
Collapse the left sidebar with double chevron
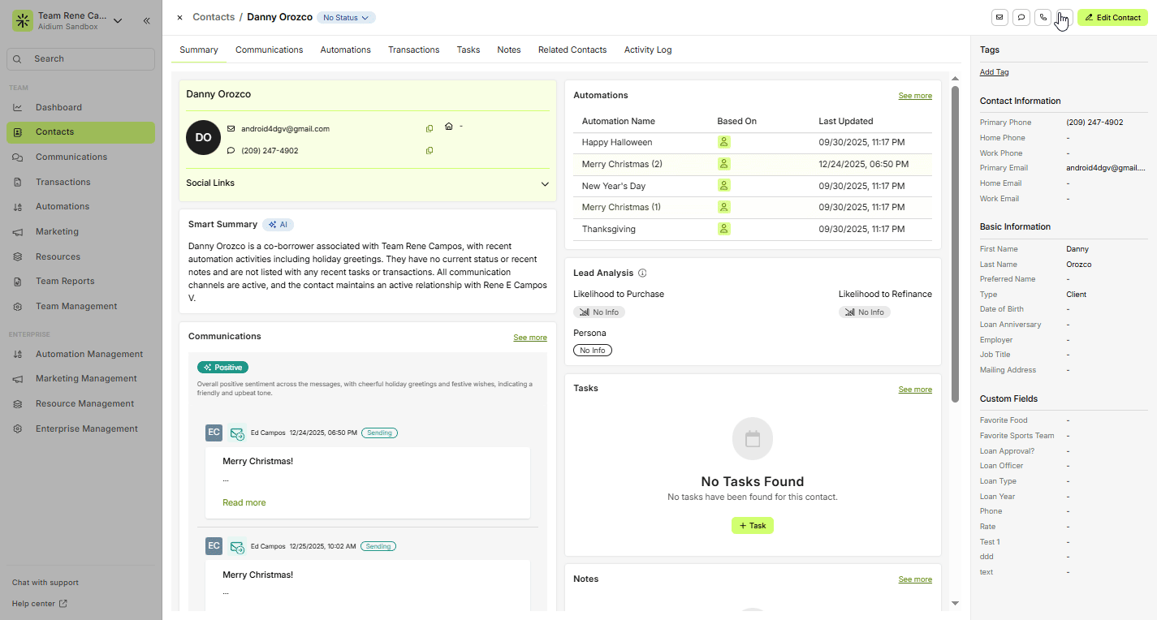tap(146, 21)
